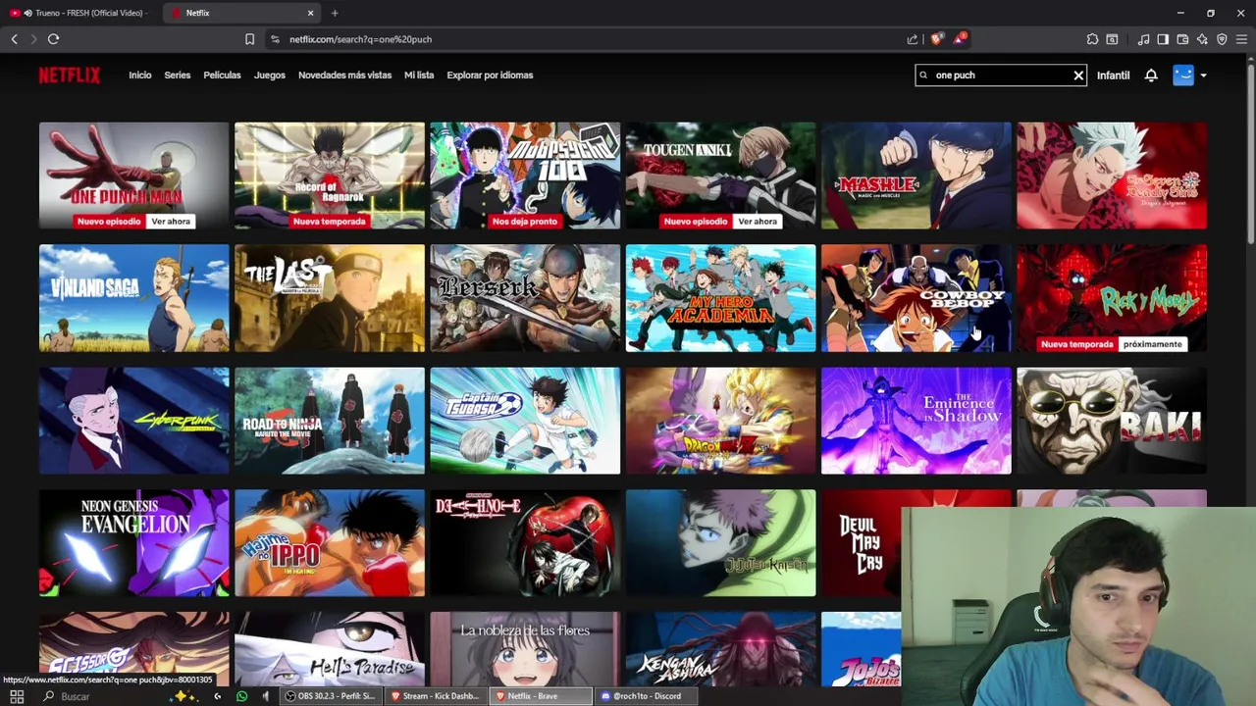Click the tab search icon in toolbar
The width and height of the screenshot is (1256, 706).
click(1112, 39)
